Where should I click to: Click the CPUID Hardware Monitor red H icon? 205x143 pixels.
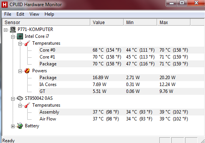[5, 5]
